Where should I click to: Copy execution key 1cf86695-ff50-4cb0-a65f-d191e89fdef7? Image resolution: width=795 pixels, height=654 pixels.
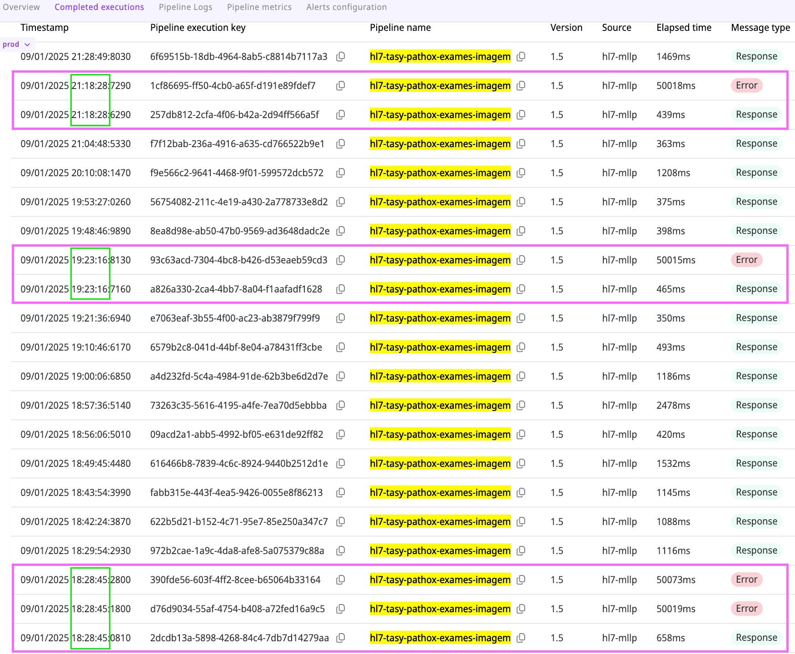tap(340, 86)
